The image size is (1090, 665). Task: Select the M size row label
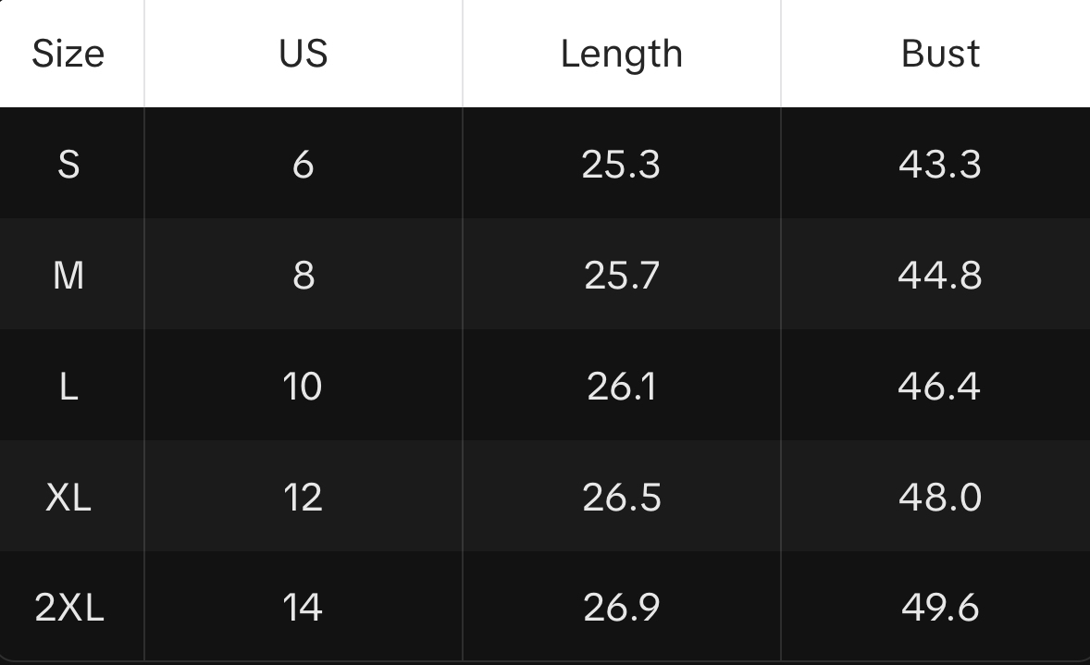[x=68, y=276]
